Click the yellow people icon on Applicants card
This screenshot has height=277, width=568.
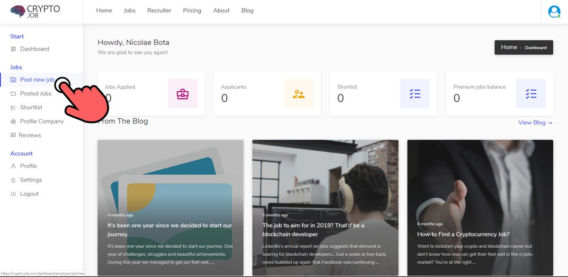[x=299, y=94]
